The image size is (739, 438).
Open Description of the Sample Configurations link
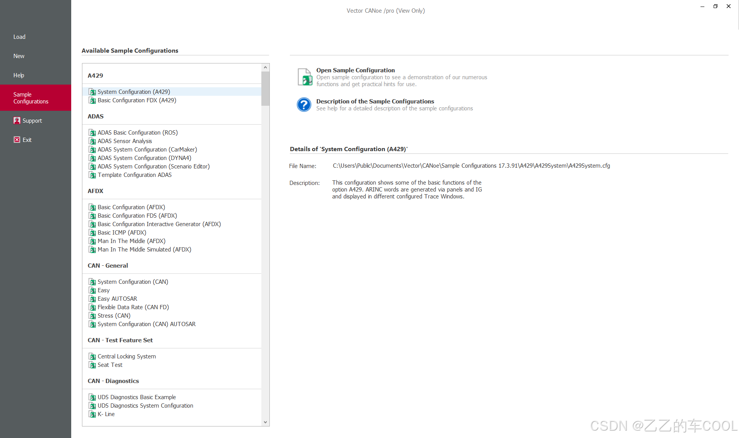click(375, 102)
